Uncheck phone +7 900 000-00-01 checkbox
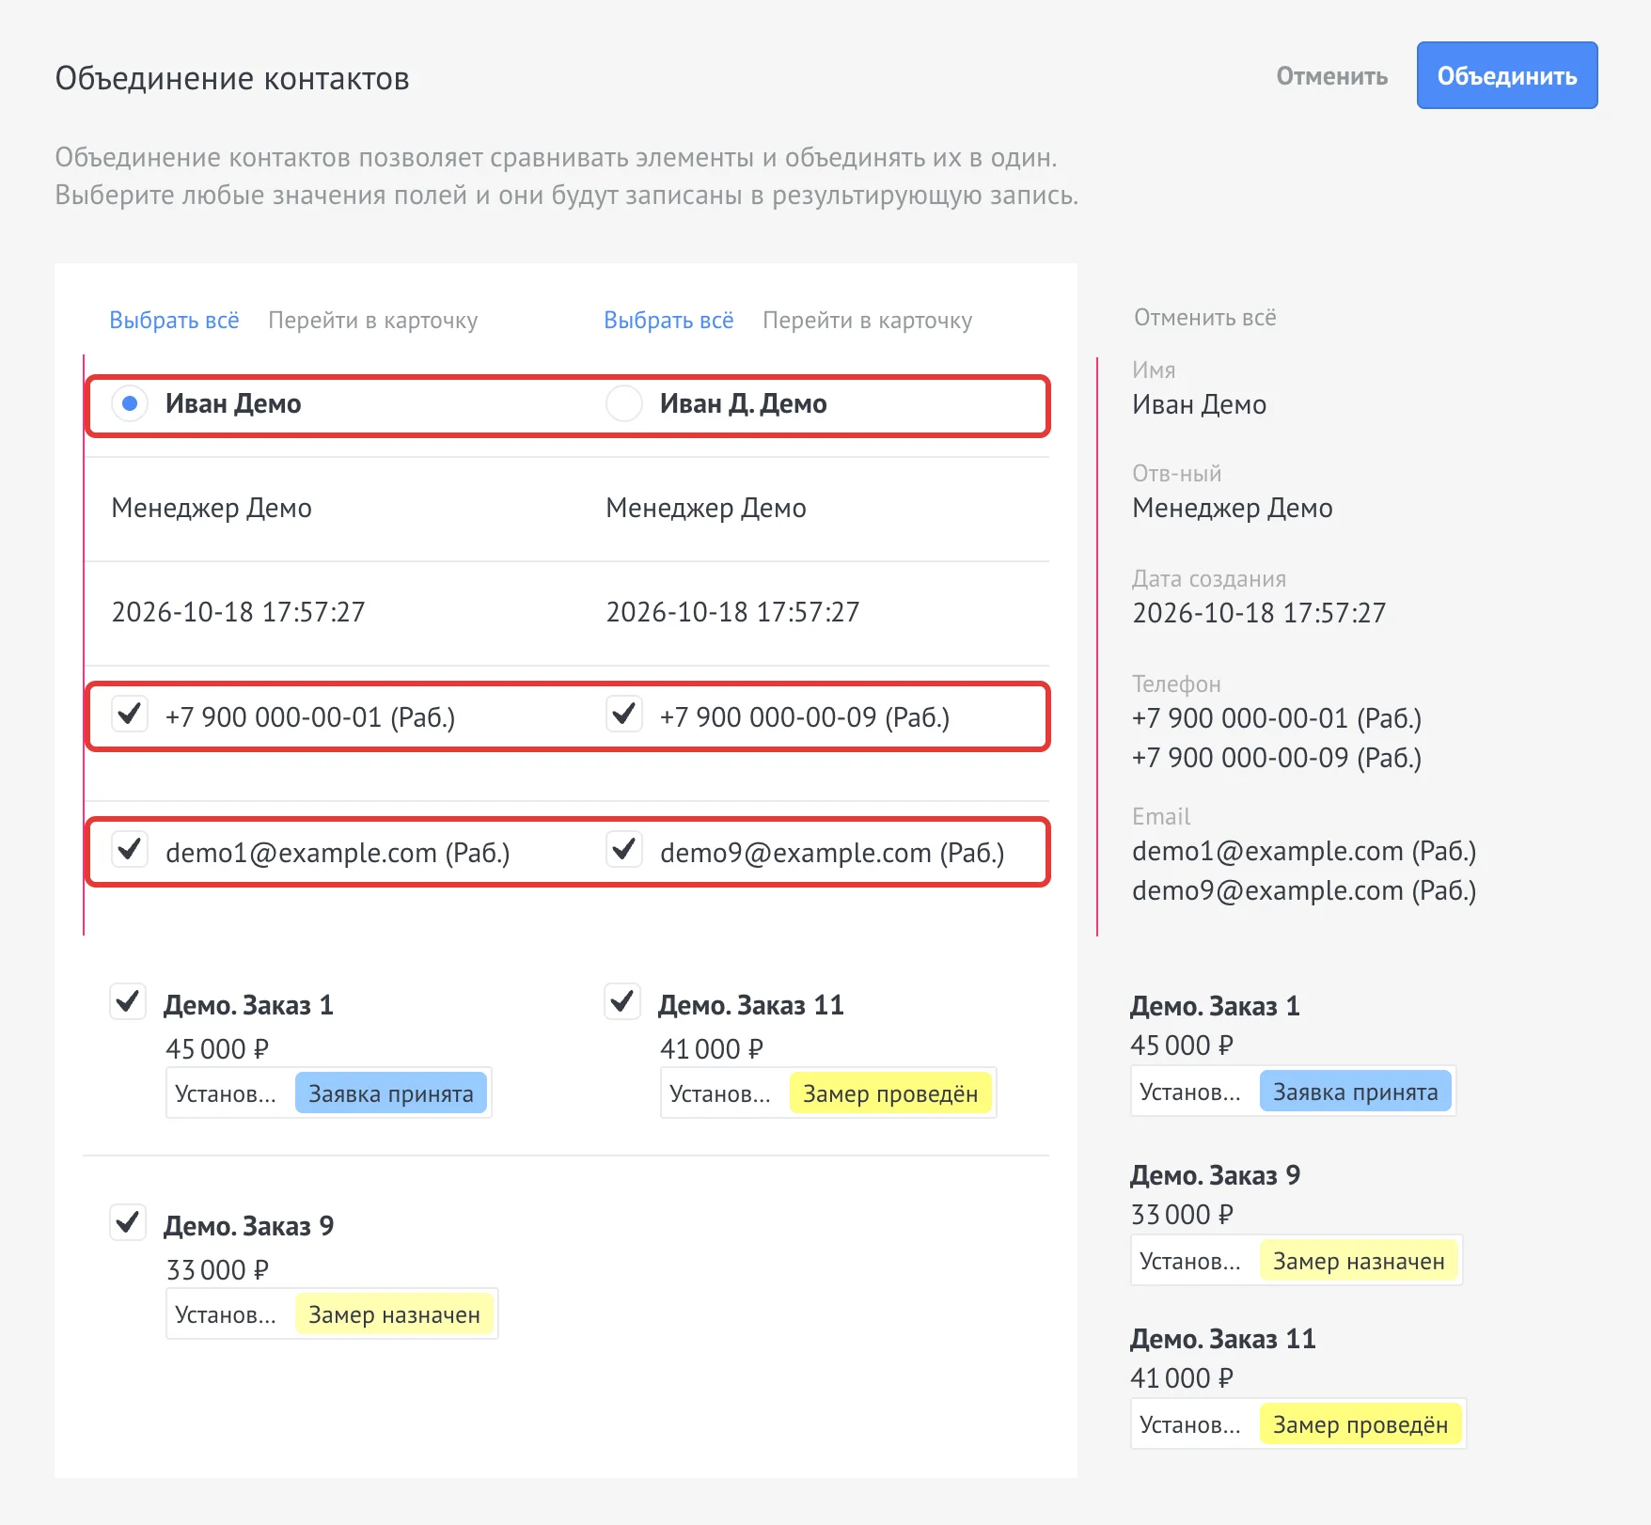 [129, 715]
